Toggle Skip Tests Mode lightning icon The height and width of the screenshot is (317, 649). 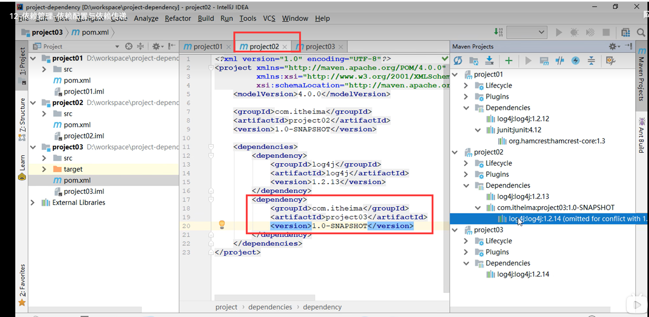[x=575, y=61]
